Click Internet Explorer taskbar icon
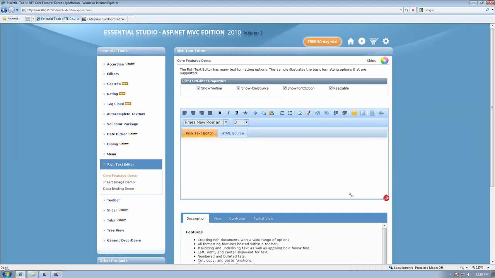The height and width of the screenshot is (278, 495). (x=20, y=274)
